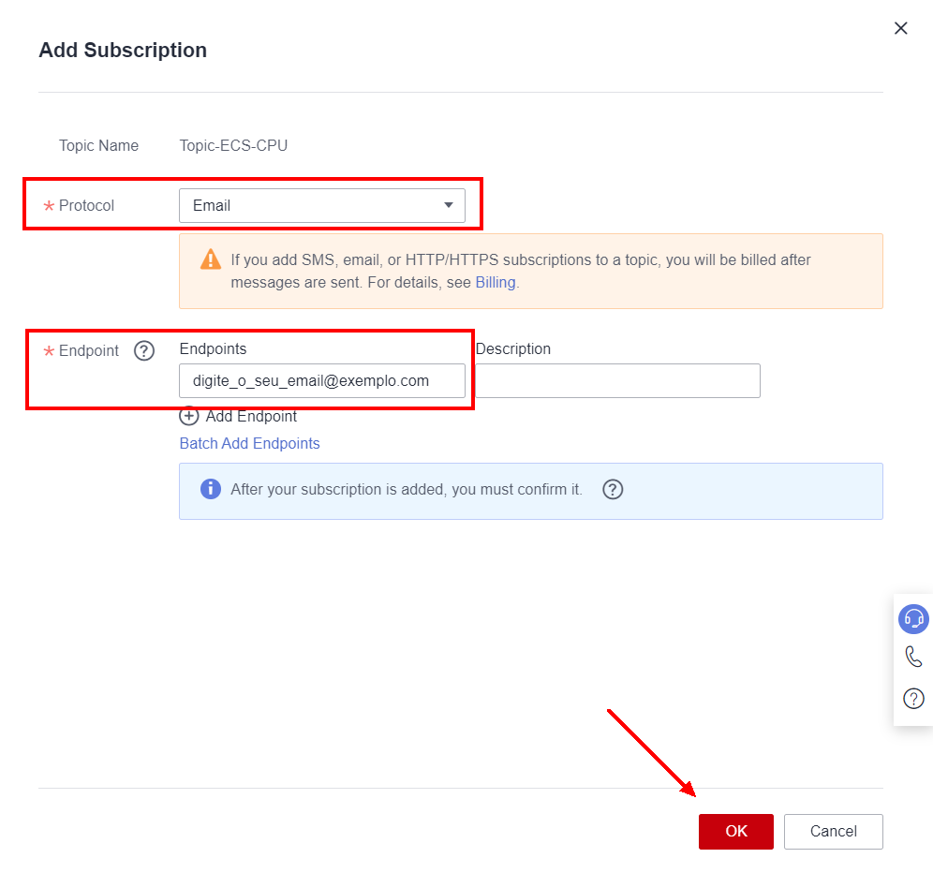Open Batch Add Endpoints

[249, 443]
